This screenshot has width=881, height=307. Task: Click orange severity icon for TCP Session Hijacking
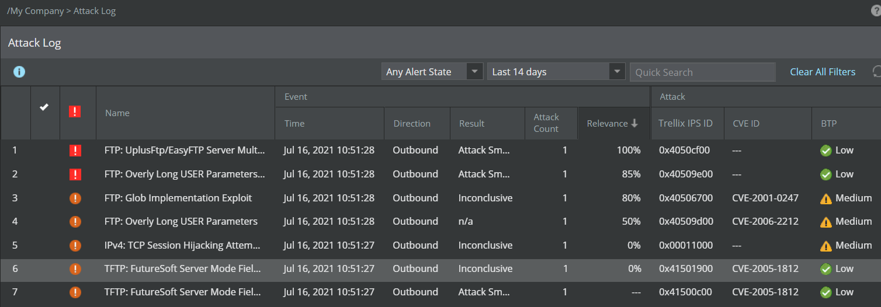pos(75,245)
